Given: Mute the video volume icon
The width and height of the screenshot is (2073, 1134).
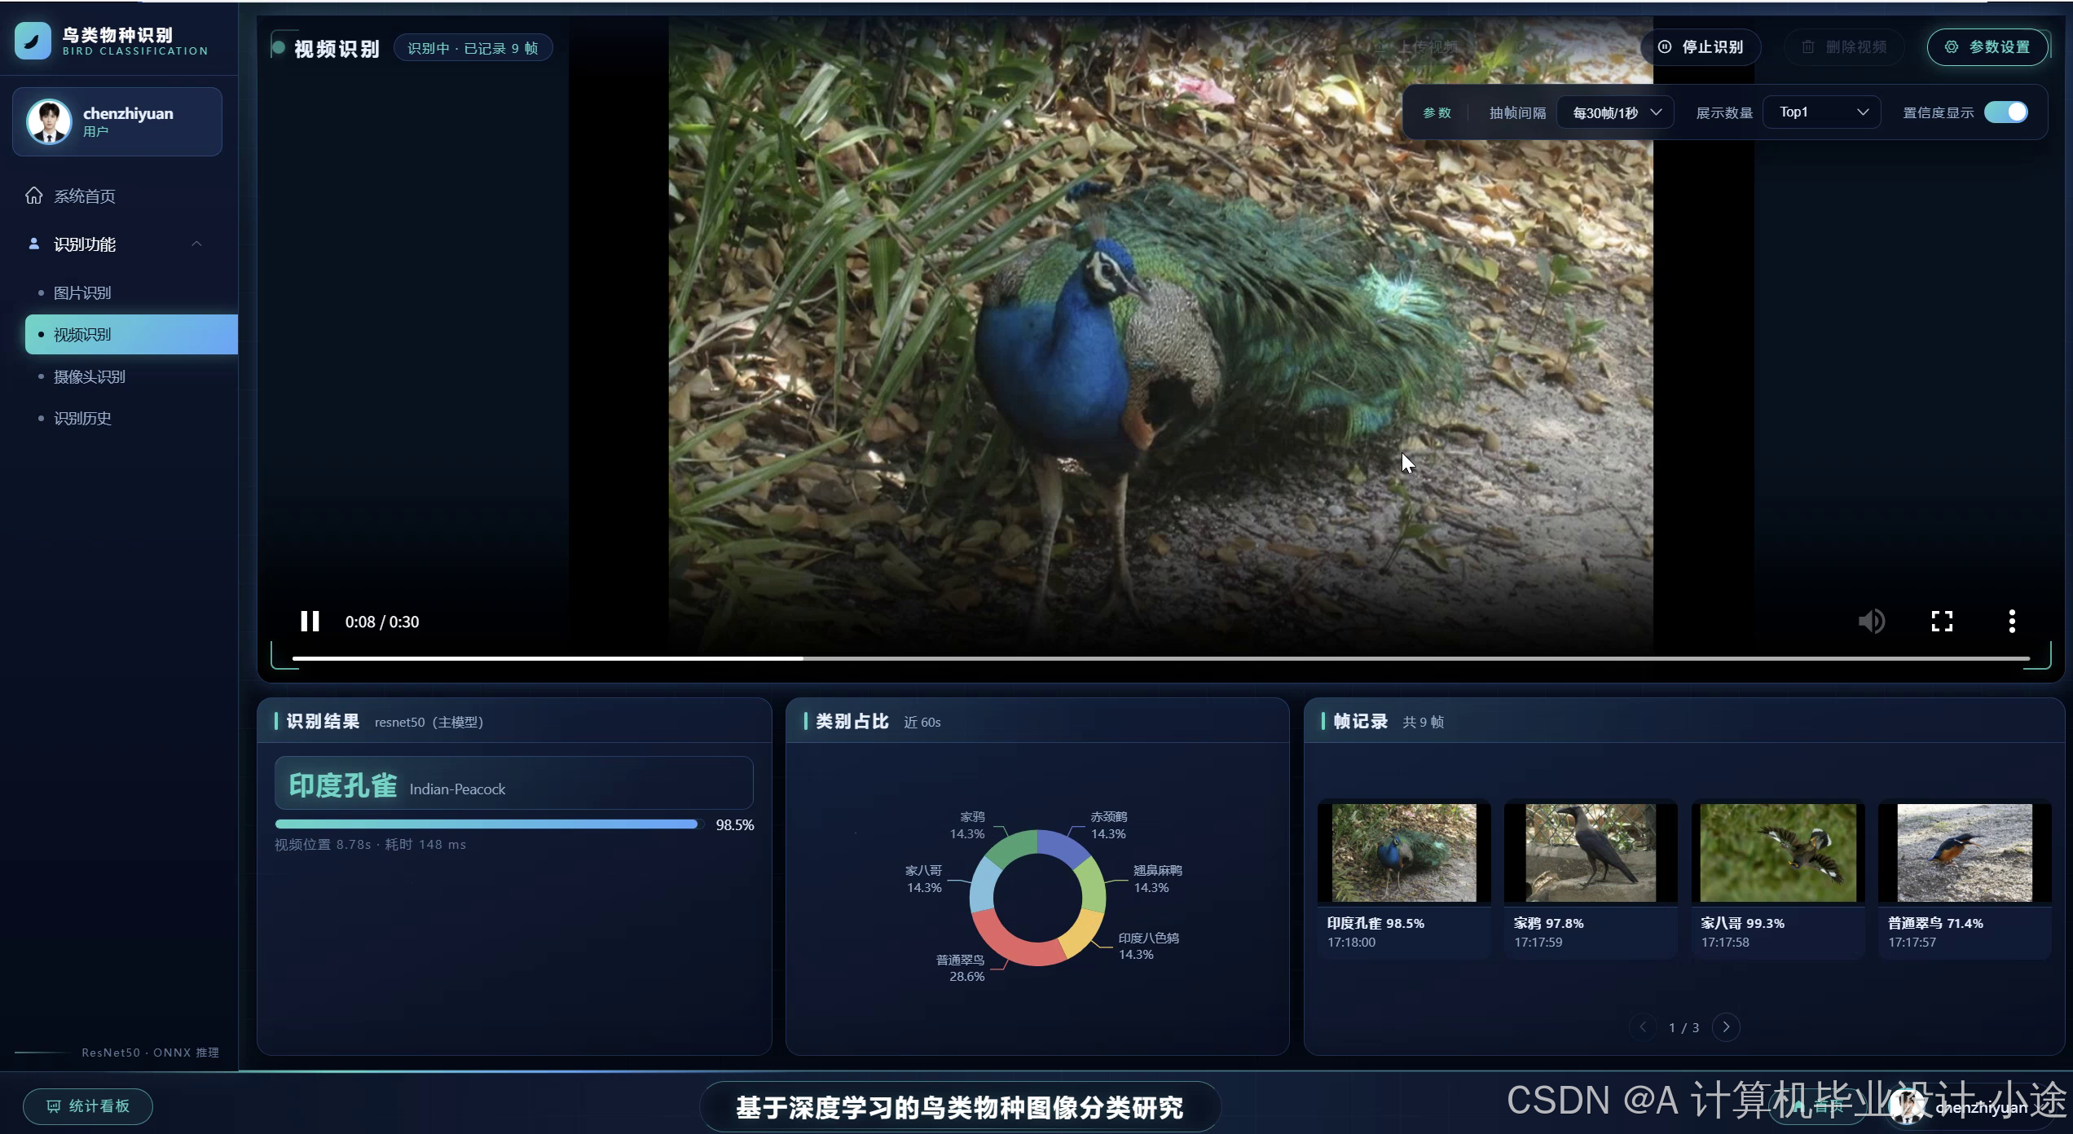Looking at the screenshot, I should [1871, 622].
